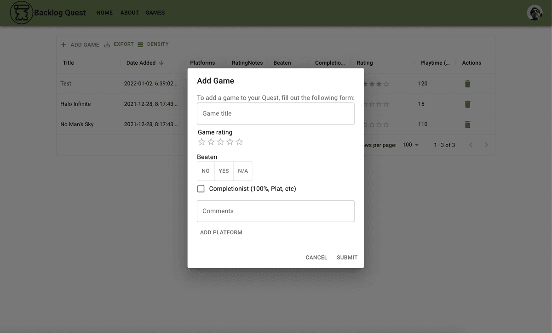Click the Backlog Quest skull logo

tap(21, 12)
